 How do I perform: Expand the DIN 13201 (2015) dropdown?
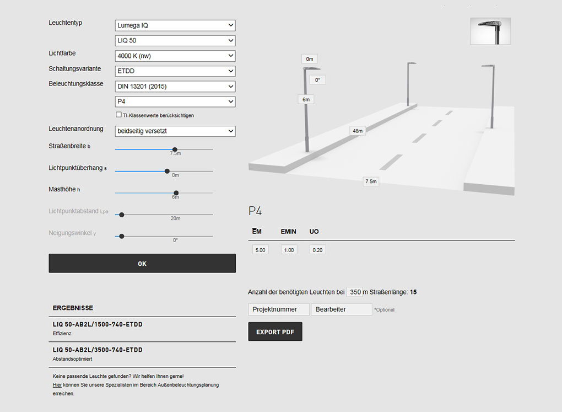click(x=175, y=87)
